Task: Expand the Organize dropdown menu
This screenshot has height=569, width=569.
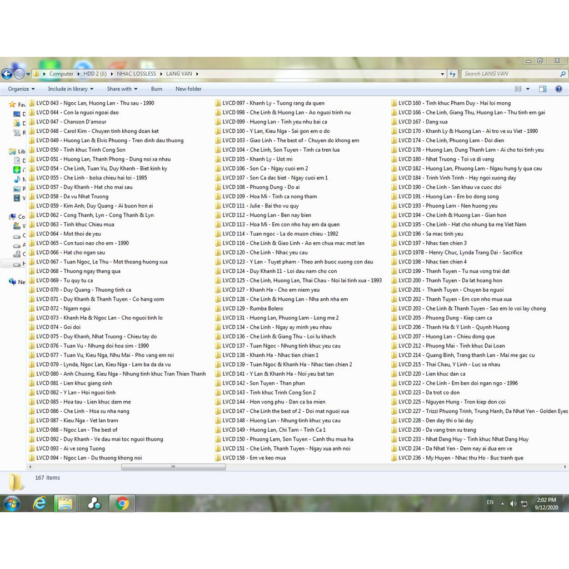Action: 21,89
